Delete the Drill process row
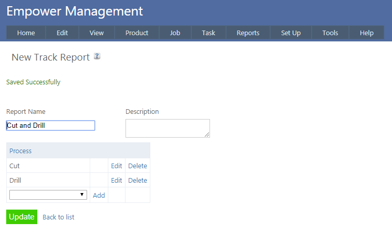The height and width of the screenshot is (236, 392). [137, 181]
